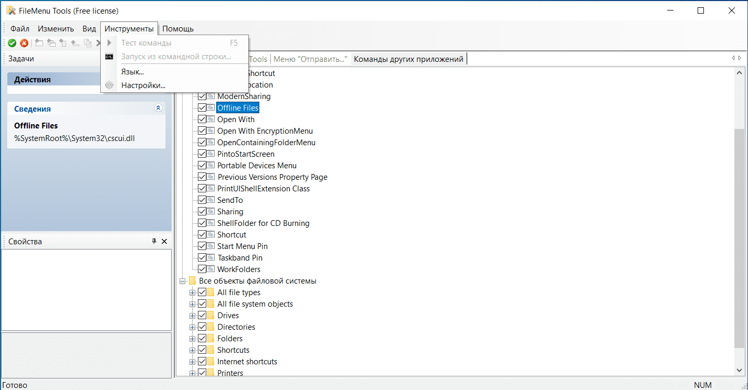Expand the Directories tree node

(x=193, y=327)
